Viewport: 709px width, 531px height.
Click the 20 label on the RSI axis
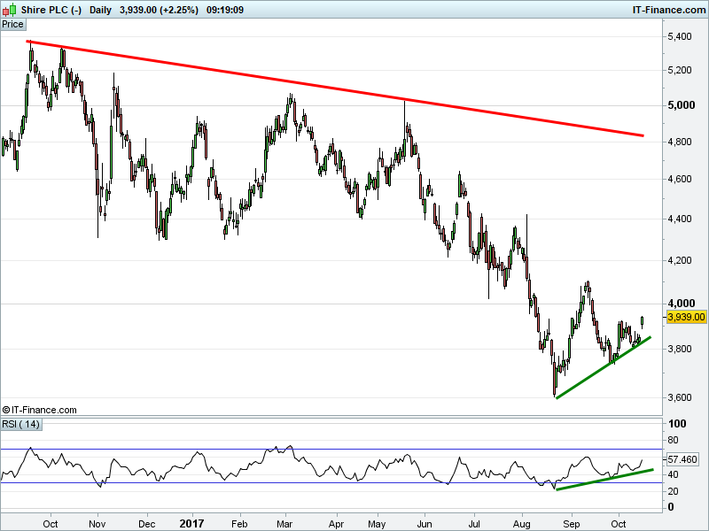click(673, 492)
